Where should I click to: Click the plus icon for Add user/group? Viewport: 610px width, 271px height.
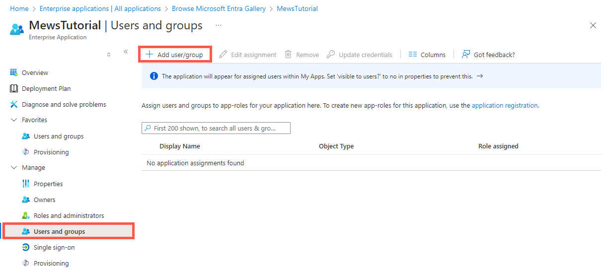149,55
